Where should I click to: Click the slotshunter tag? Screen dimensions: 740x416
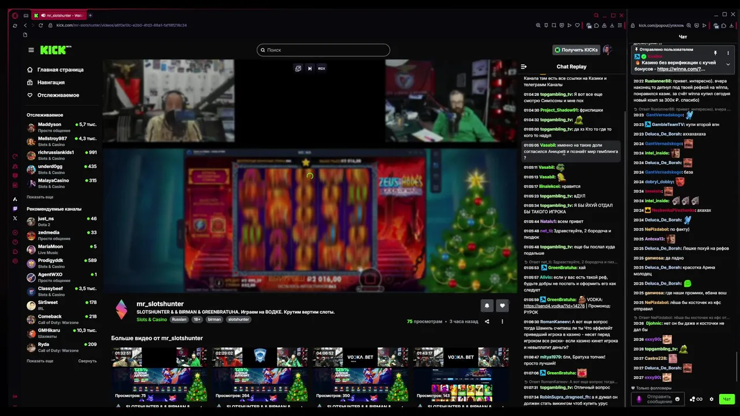[238, 320]
